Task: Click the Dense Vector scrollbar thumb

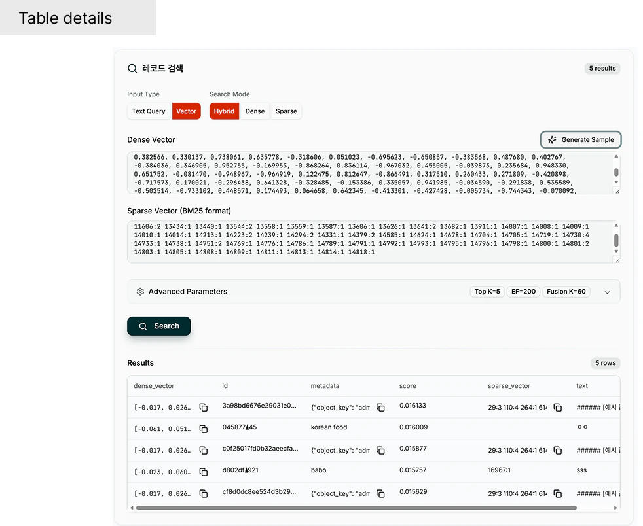Action: tap(616, 172)
